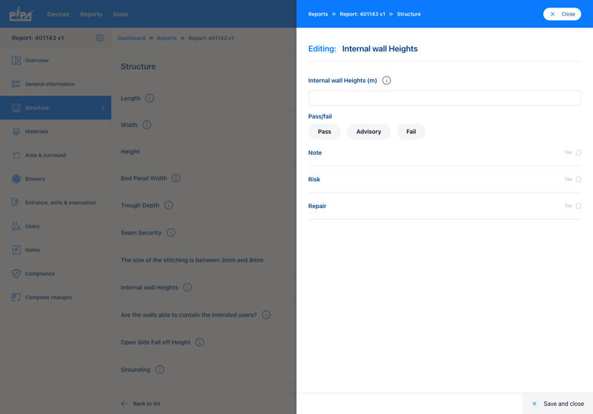Check the Repair checkbox
Screen dimensions: 593x414
[578, 206]
